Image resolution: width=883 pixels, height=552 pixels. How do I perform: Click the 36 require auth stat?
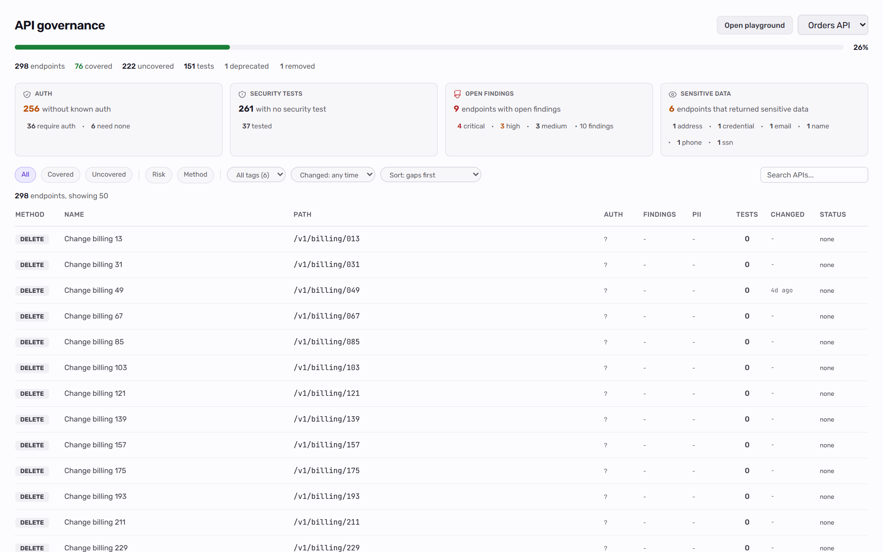(x=51, y=126)
